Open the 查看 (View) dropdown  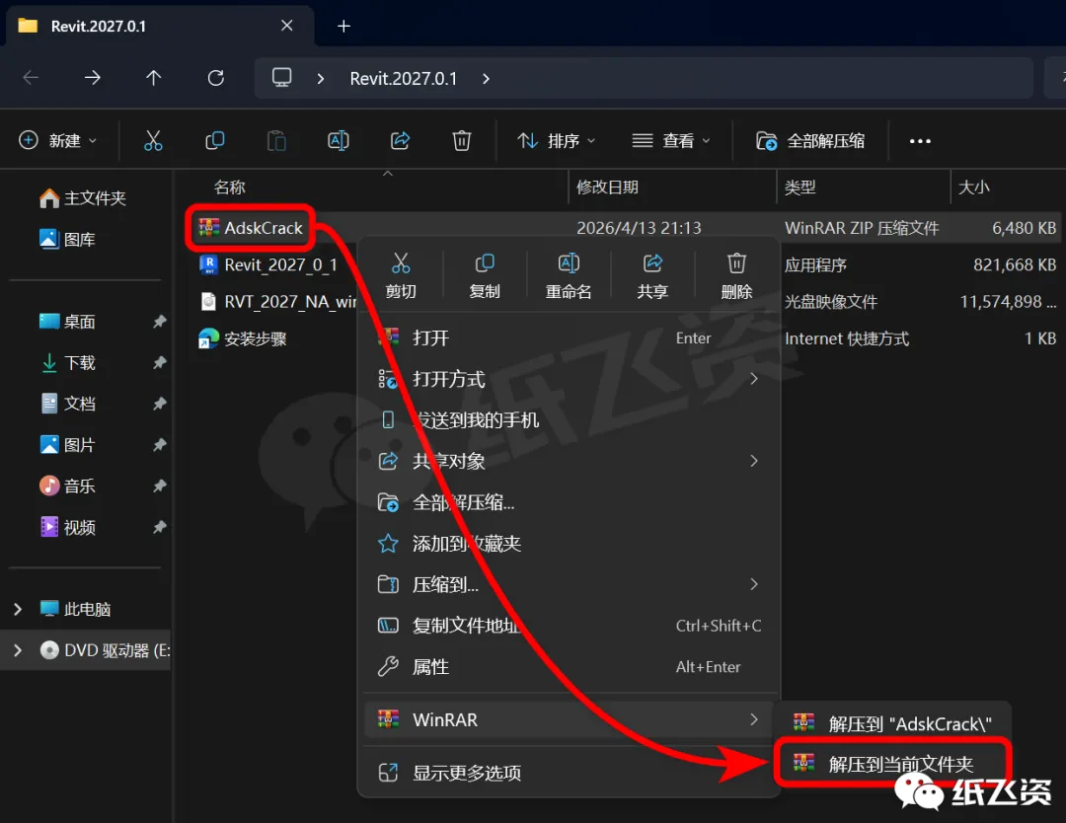[671, 141]
